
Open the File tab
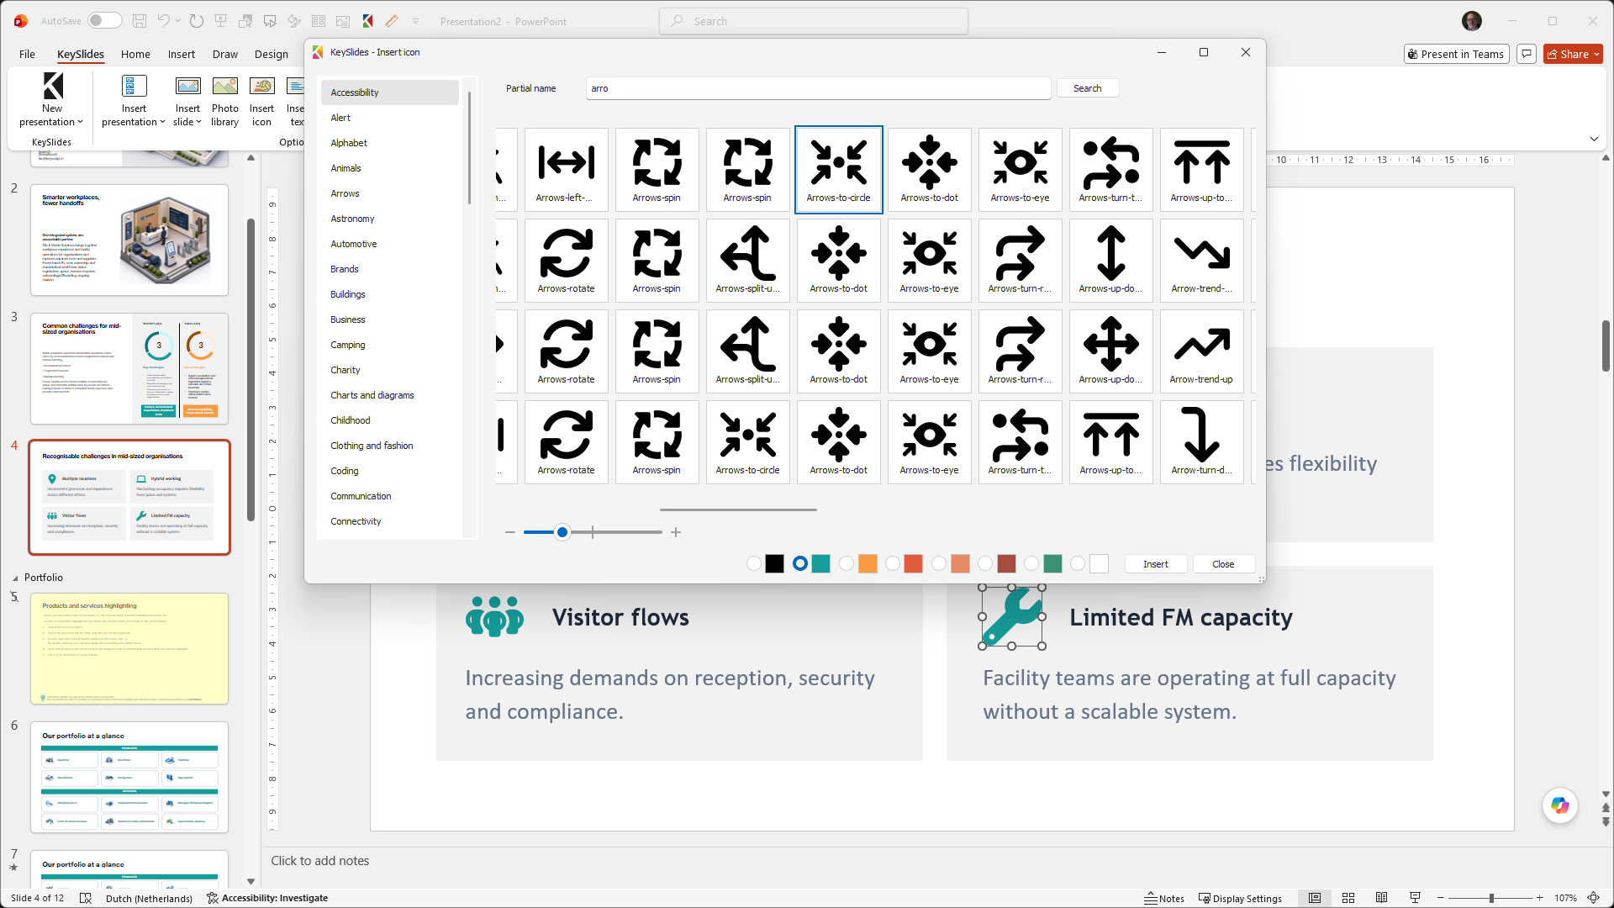click(27, 54)
